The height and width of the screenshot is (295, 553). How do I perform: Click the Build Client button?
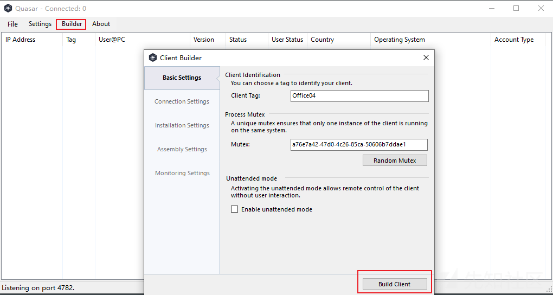click(395, 284)
